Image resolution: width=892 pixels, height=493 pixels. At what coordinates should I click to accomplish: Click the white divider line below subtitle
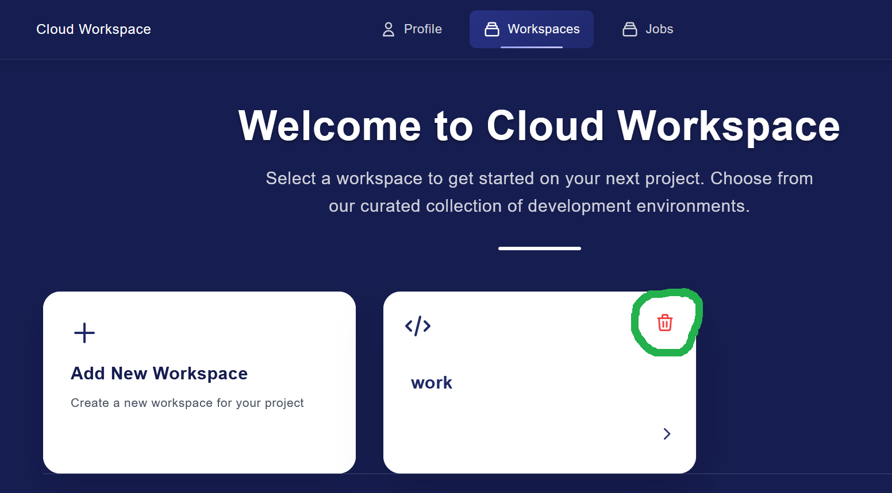[x=539, y=249]
